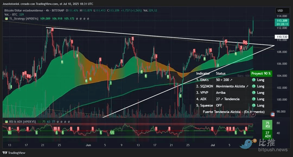Open the Bitcoin/Dólar estadounidense symbol title
Image resolution: width=293 pixels, height=157 pixels.
pyautogui.click(x=24, y=11)
